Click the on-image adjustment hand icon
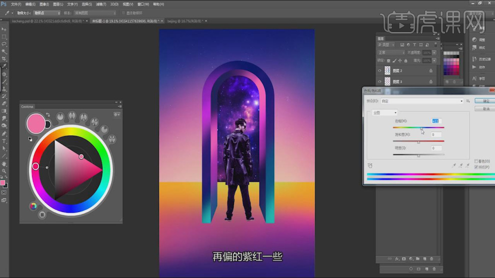This screenshot has width=495, height=278. tap(370, 165)
